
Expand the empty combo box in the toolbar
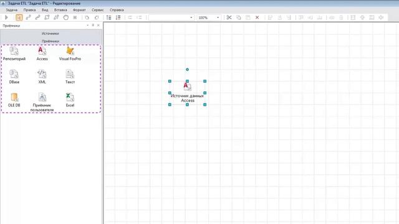(x=191, y=17)
